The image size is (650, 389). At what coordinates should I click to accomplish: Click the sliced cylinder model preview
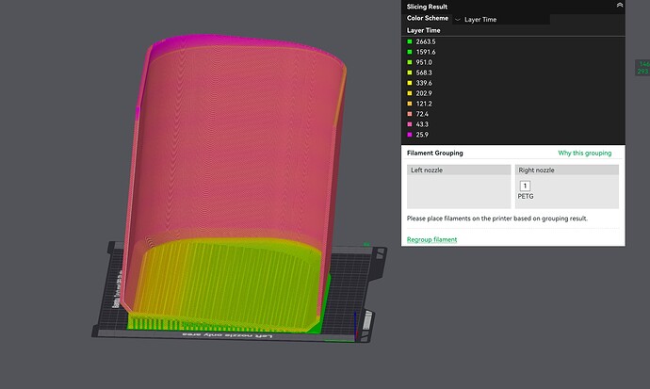point(235,183)
